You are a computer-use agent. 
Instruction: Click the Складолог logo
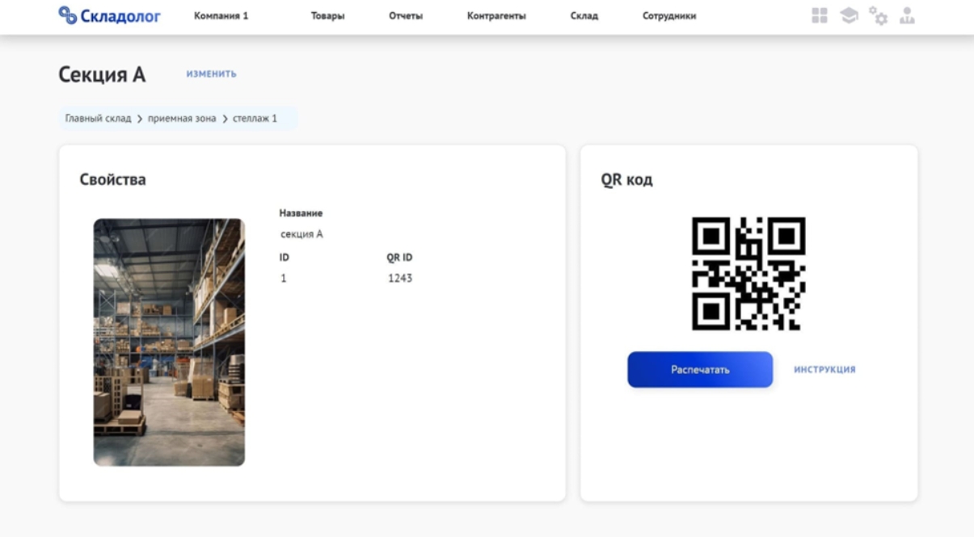pos(110,15)
